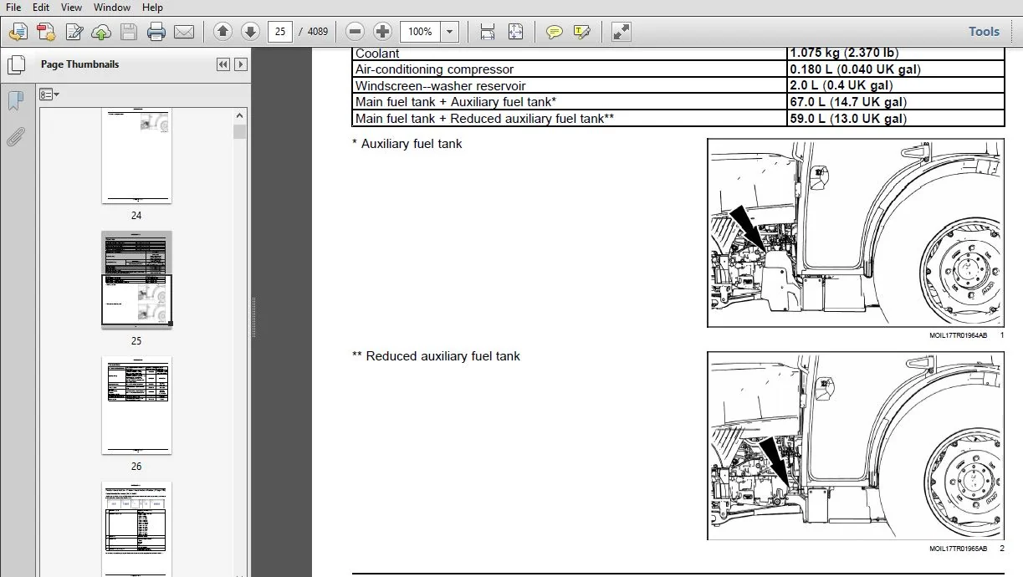Collapse navigation pane with double-arrow button
This screenshot has height=577, width=1023.
(x=223, y=64)
